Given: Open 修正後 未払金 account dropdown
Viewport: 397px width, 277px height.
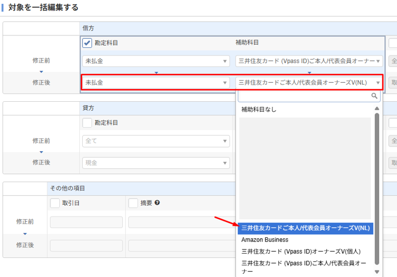Looking at the screenshot, I should pos(156,82).
